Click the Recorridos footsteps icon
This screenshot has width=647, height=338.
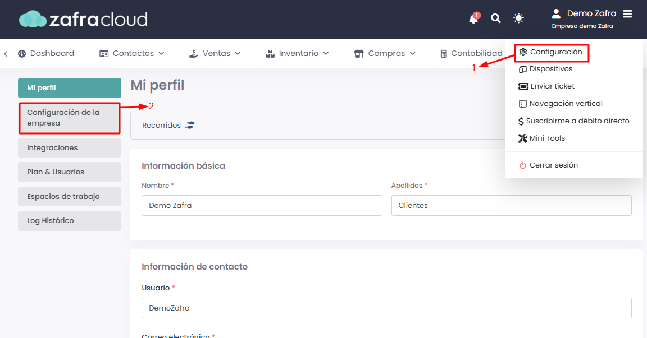(x=190, y=125)
